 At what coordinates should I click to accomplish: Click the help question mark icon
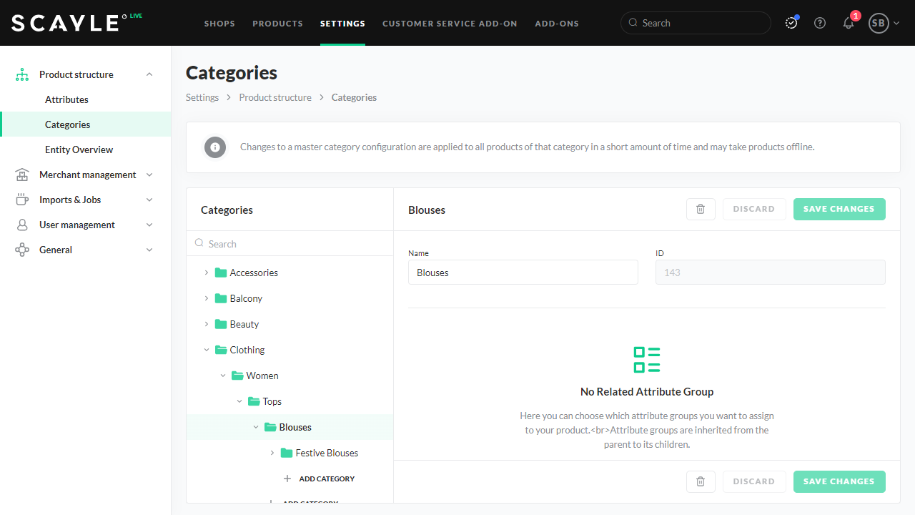point(820,23)
